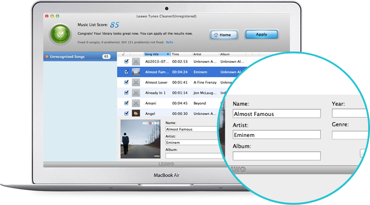This screenshot has width=370, height=205.
Task: Select the Angel song title
Action: pyautogui.click(x=150, y=114)
